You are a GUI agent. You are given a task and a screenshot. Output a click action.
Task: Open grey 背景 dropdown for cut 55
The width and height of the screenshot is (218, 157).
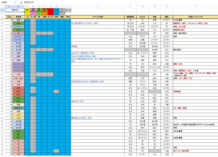(58, 151)
